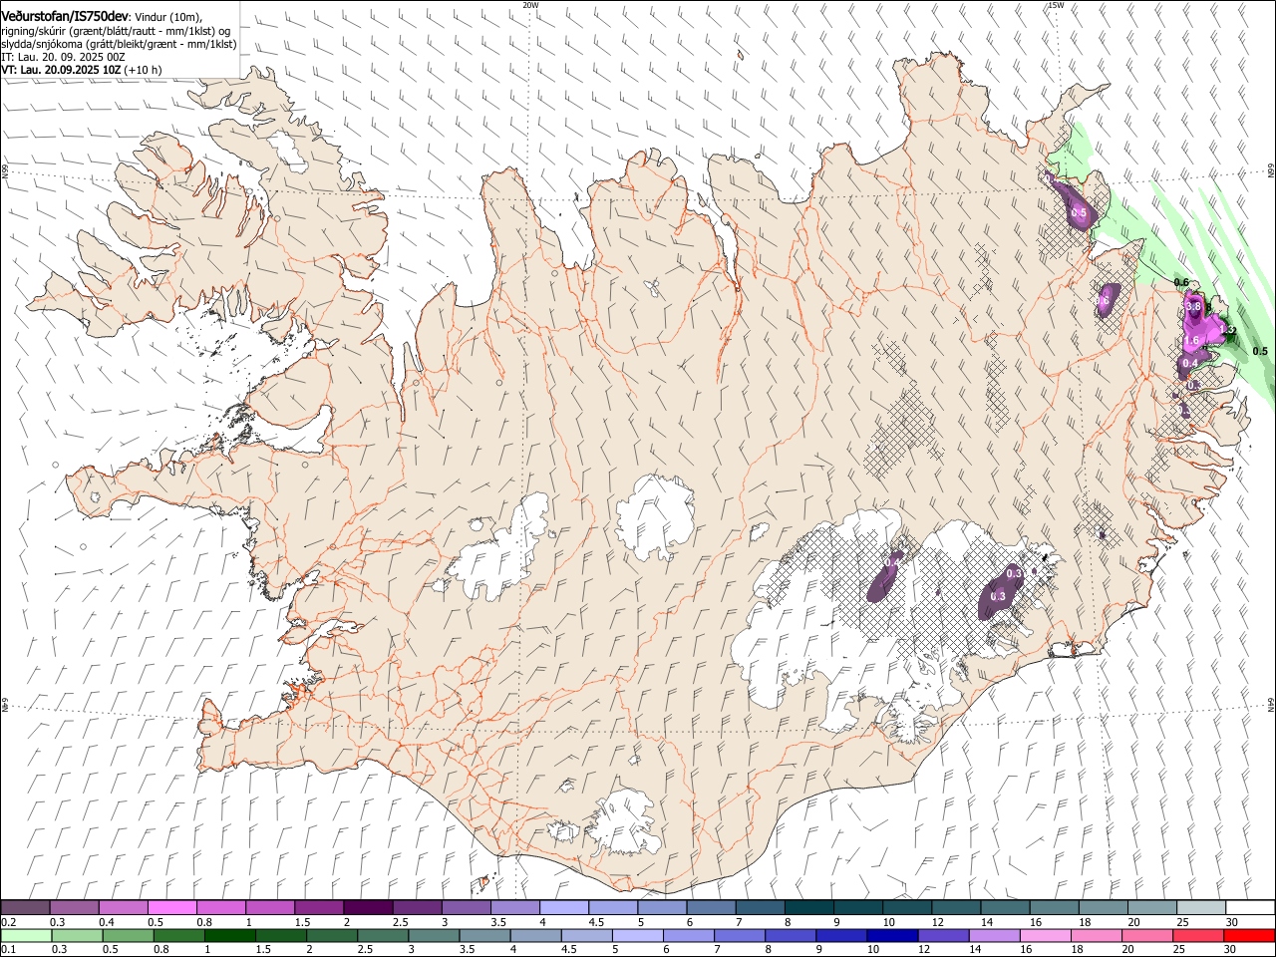Viewport: 1276px width, 957px height.
Task: Click the 'slydda/snjókoma' legend description line
Action: [x=119, y=44]
